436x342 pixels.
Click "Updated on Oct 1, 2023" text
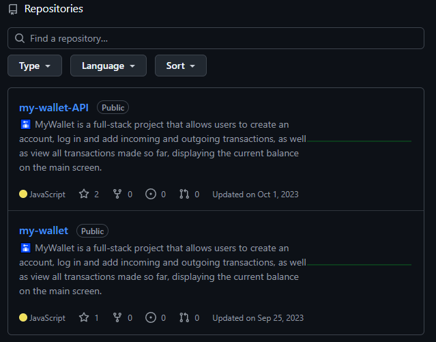[x=256, y=195]
